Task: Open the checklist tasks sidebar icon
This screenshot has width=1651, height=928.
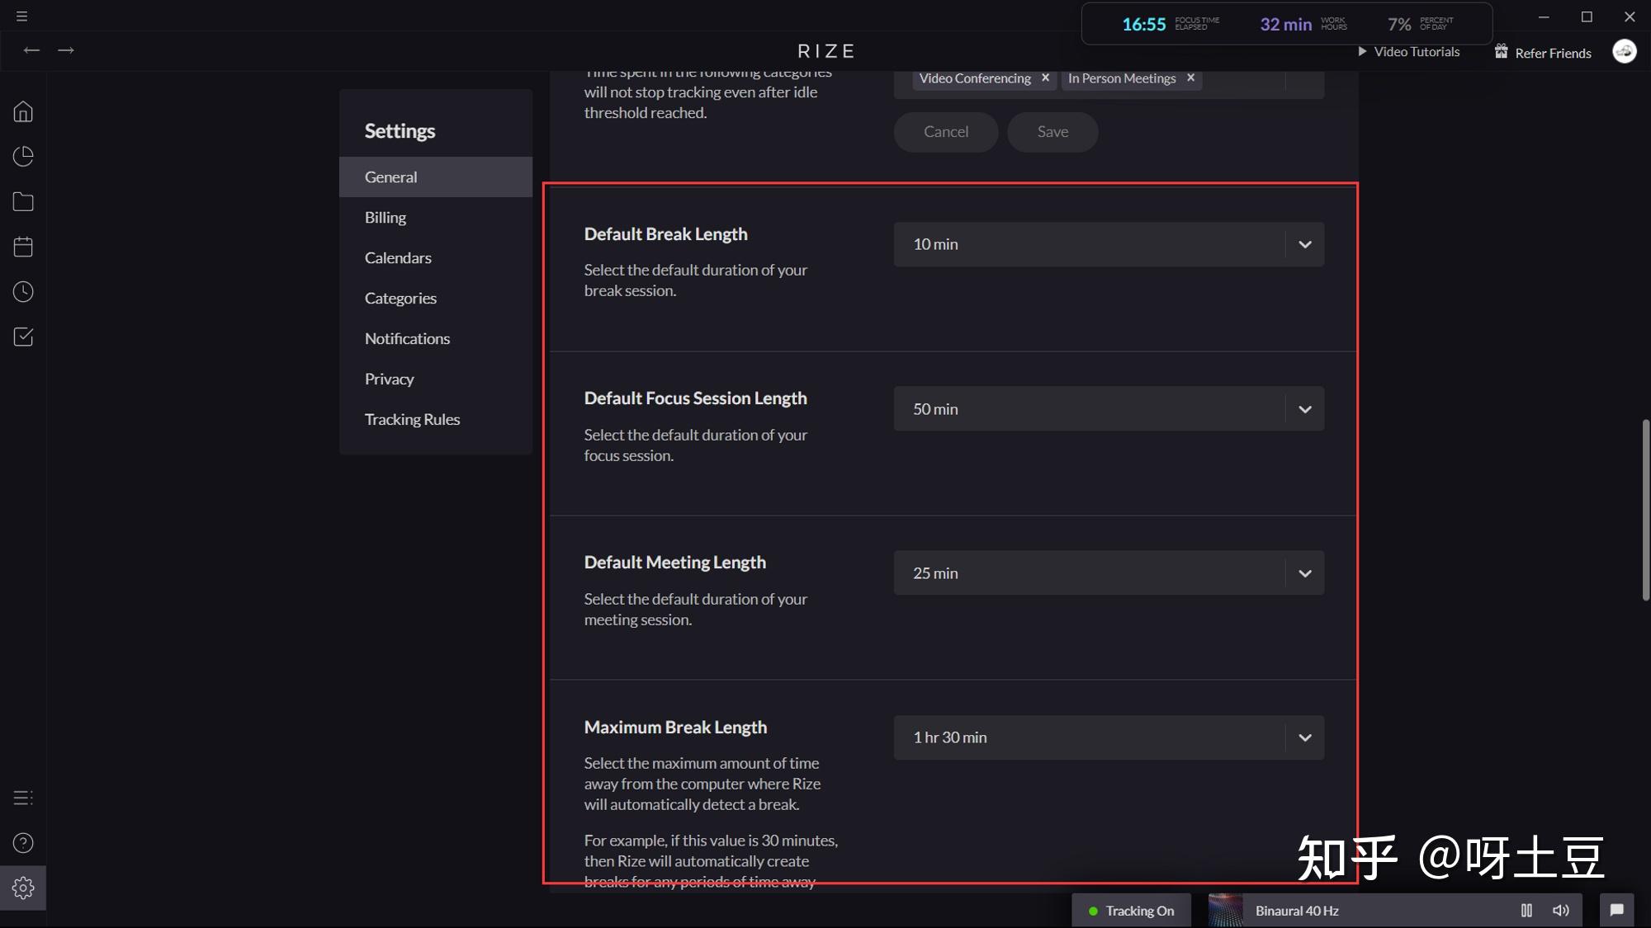Action: point(23,337)
